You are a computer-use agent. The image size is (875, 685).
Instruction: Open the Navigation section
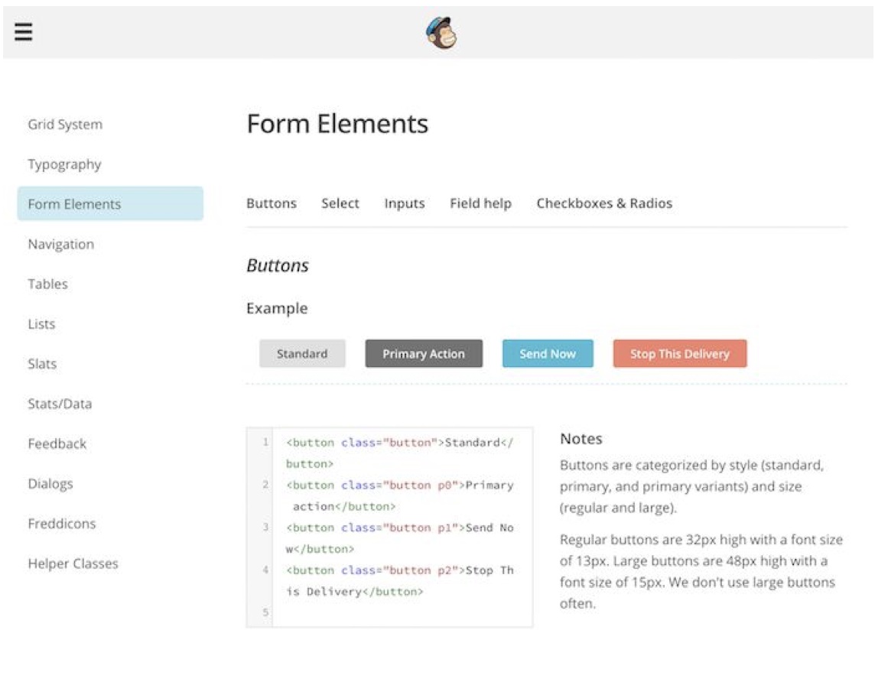pos(61,245)
